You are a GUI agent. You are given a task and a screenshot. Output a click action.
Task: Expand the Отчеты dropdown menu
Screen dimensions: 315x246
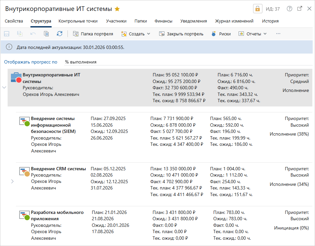[x=253, y=34]
